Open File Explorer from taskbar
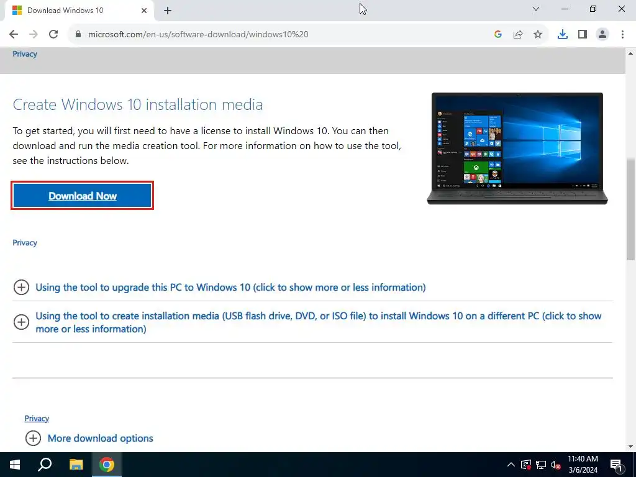This screenshot has width=636, height=477. [x=76, y=465]
